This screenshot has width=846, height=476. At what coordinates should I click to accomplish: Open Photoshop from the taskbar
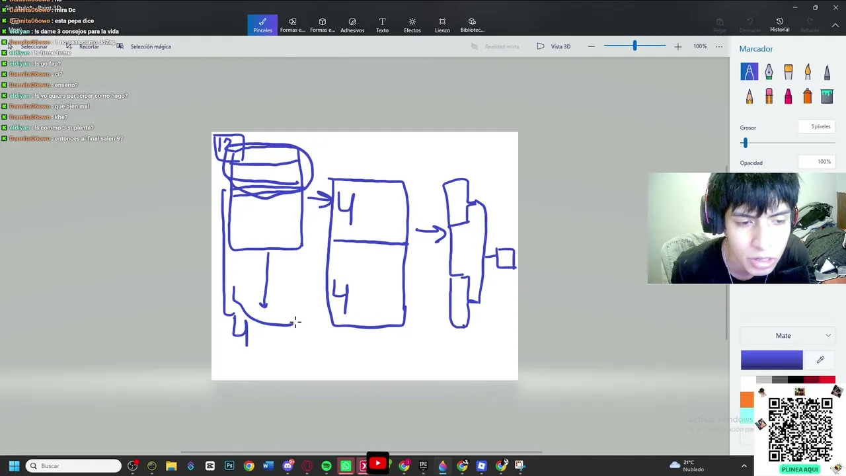tap(229, 466)
